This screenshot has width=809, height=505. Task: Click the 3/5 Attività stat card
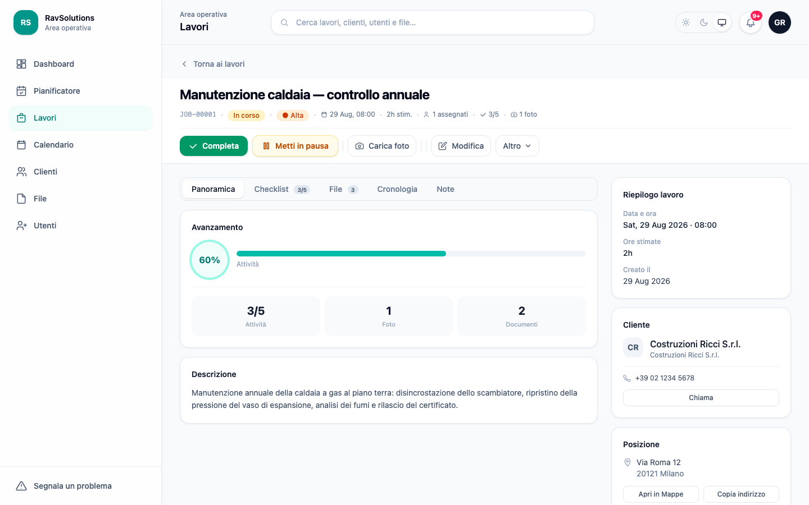256,316
